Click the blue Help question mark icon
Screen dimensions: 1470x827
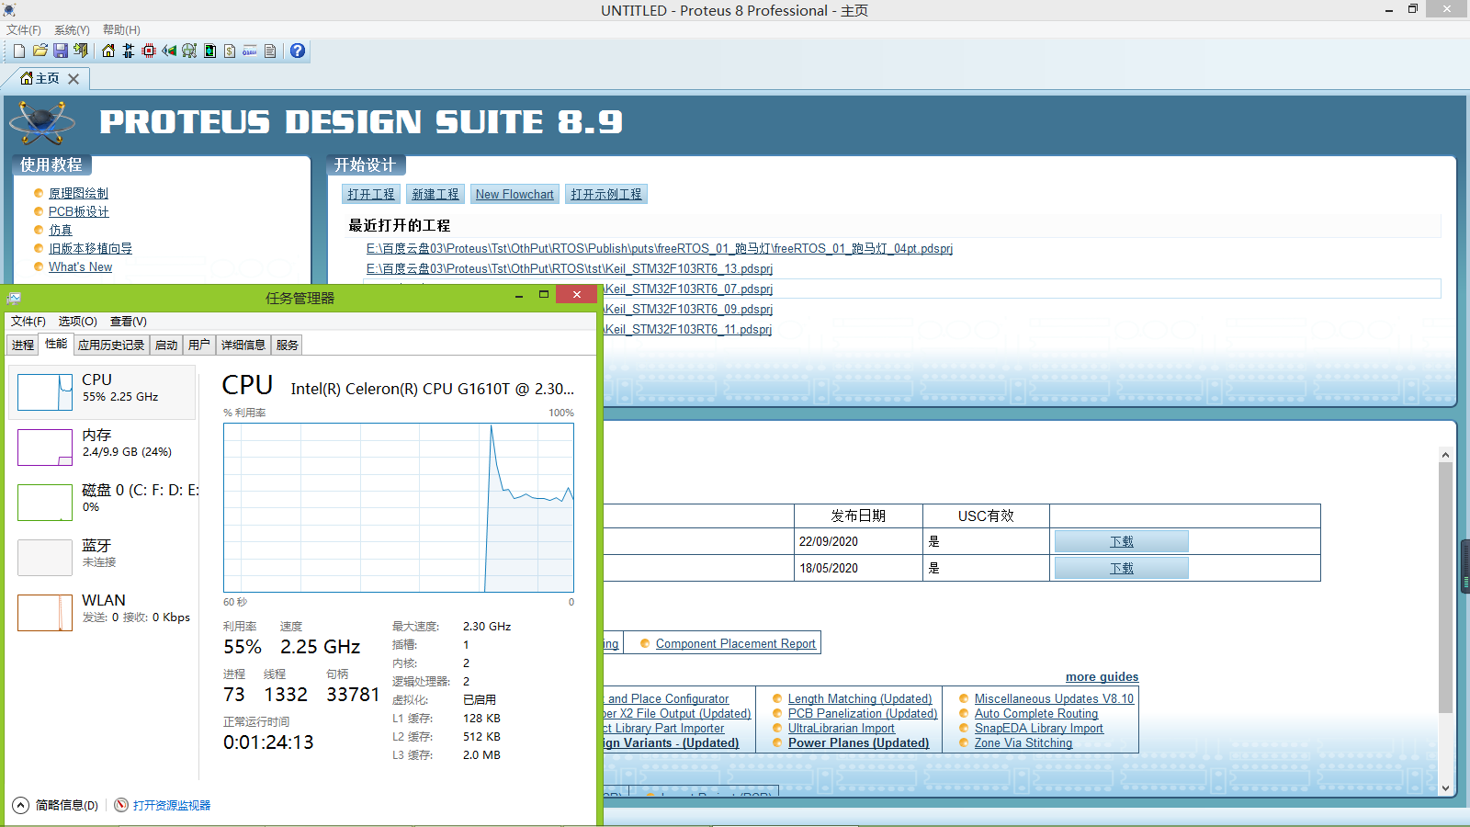click(298, 51)
